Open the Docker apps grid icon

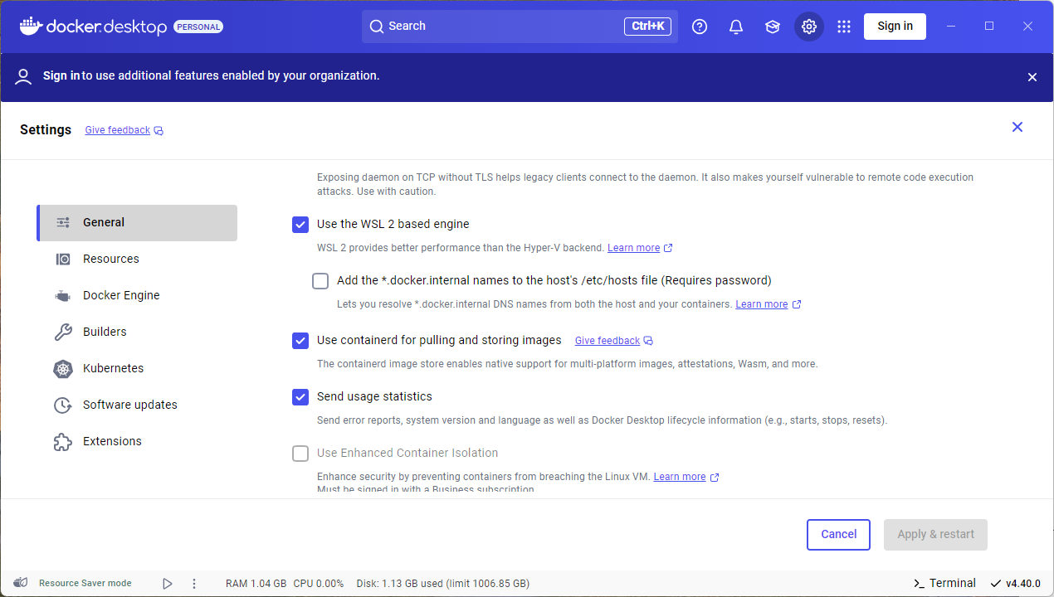[x=844, y=27]
